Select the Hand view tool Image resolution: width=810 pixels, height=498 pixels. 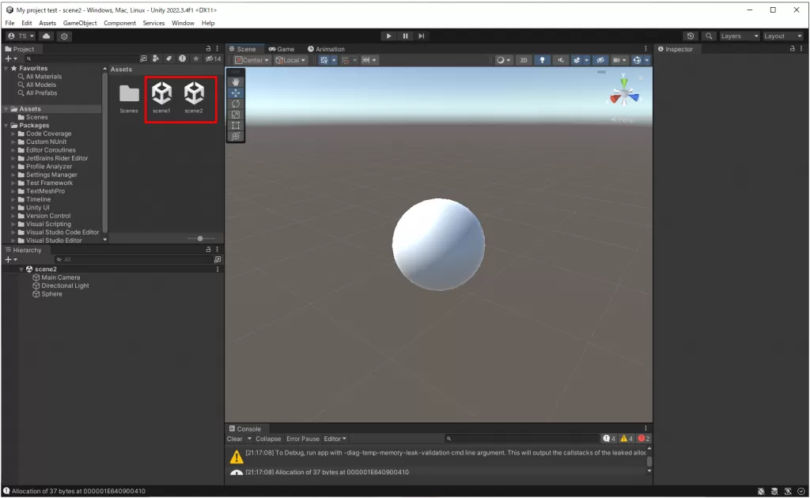point(236,81)
